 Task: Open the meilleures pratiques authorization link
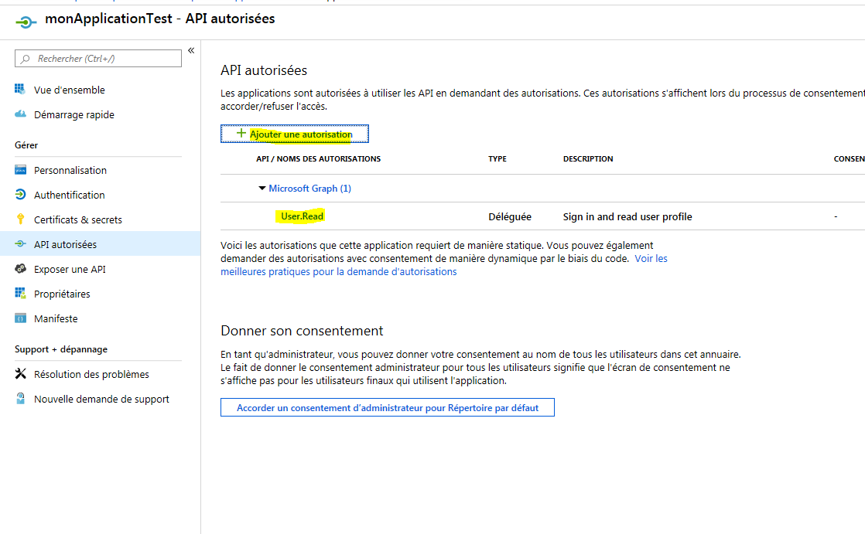click(339, 272)
